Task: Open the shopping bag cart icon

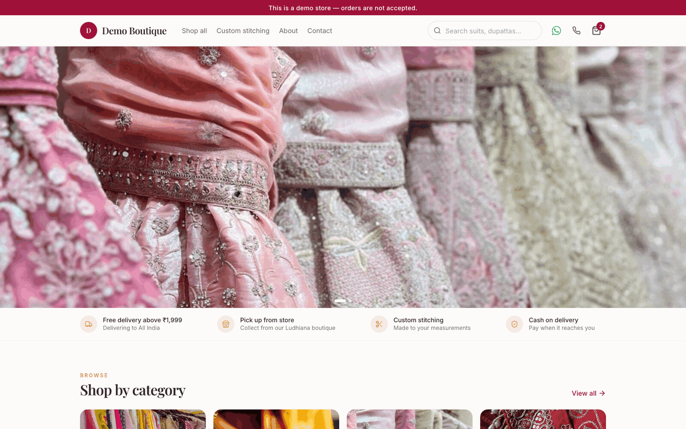Action: pyautogui.click(x=596, y=31)
